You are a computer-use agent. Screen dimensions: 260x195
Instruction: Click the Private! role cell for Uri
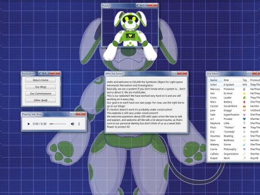[x=228, y=119]
